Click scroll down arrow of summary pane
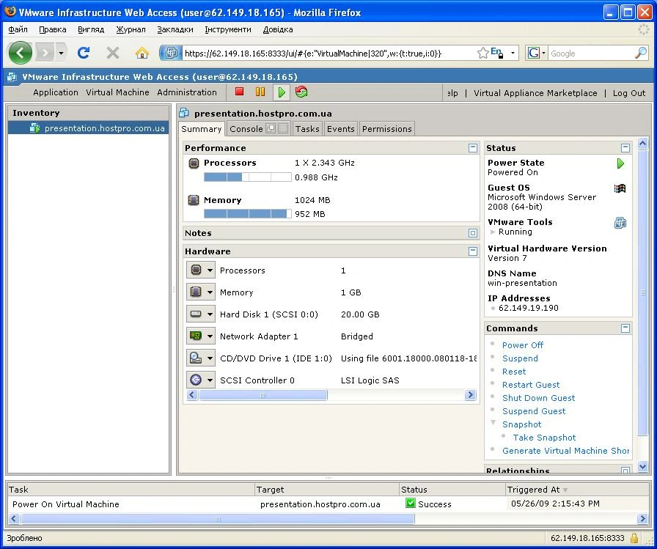Image resolution: width=657 pixels, height=549 pixels. (642, 466)
